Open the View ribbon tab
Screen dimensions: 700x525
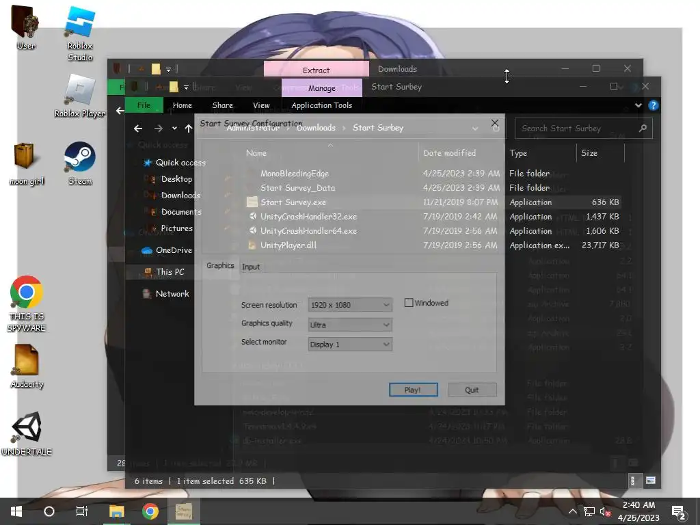click(261, 105)
